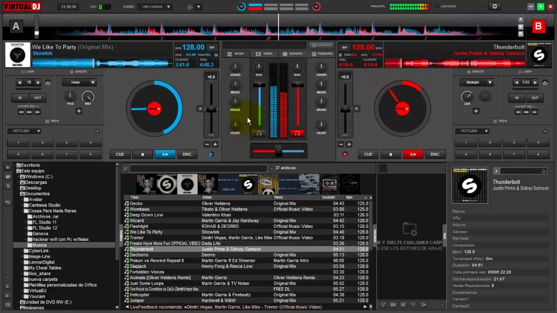Expand the CyberLink folder node
This screenshot has width=557, height=313.
point(22,251)
